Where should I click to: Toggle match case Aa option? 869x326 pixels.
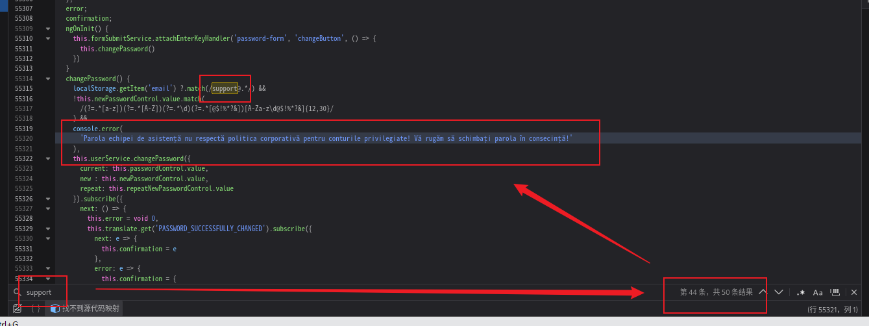(x=818, y=292)
